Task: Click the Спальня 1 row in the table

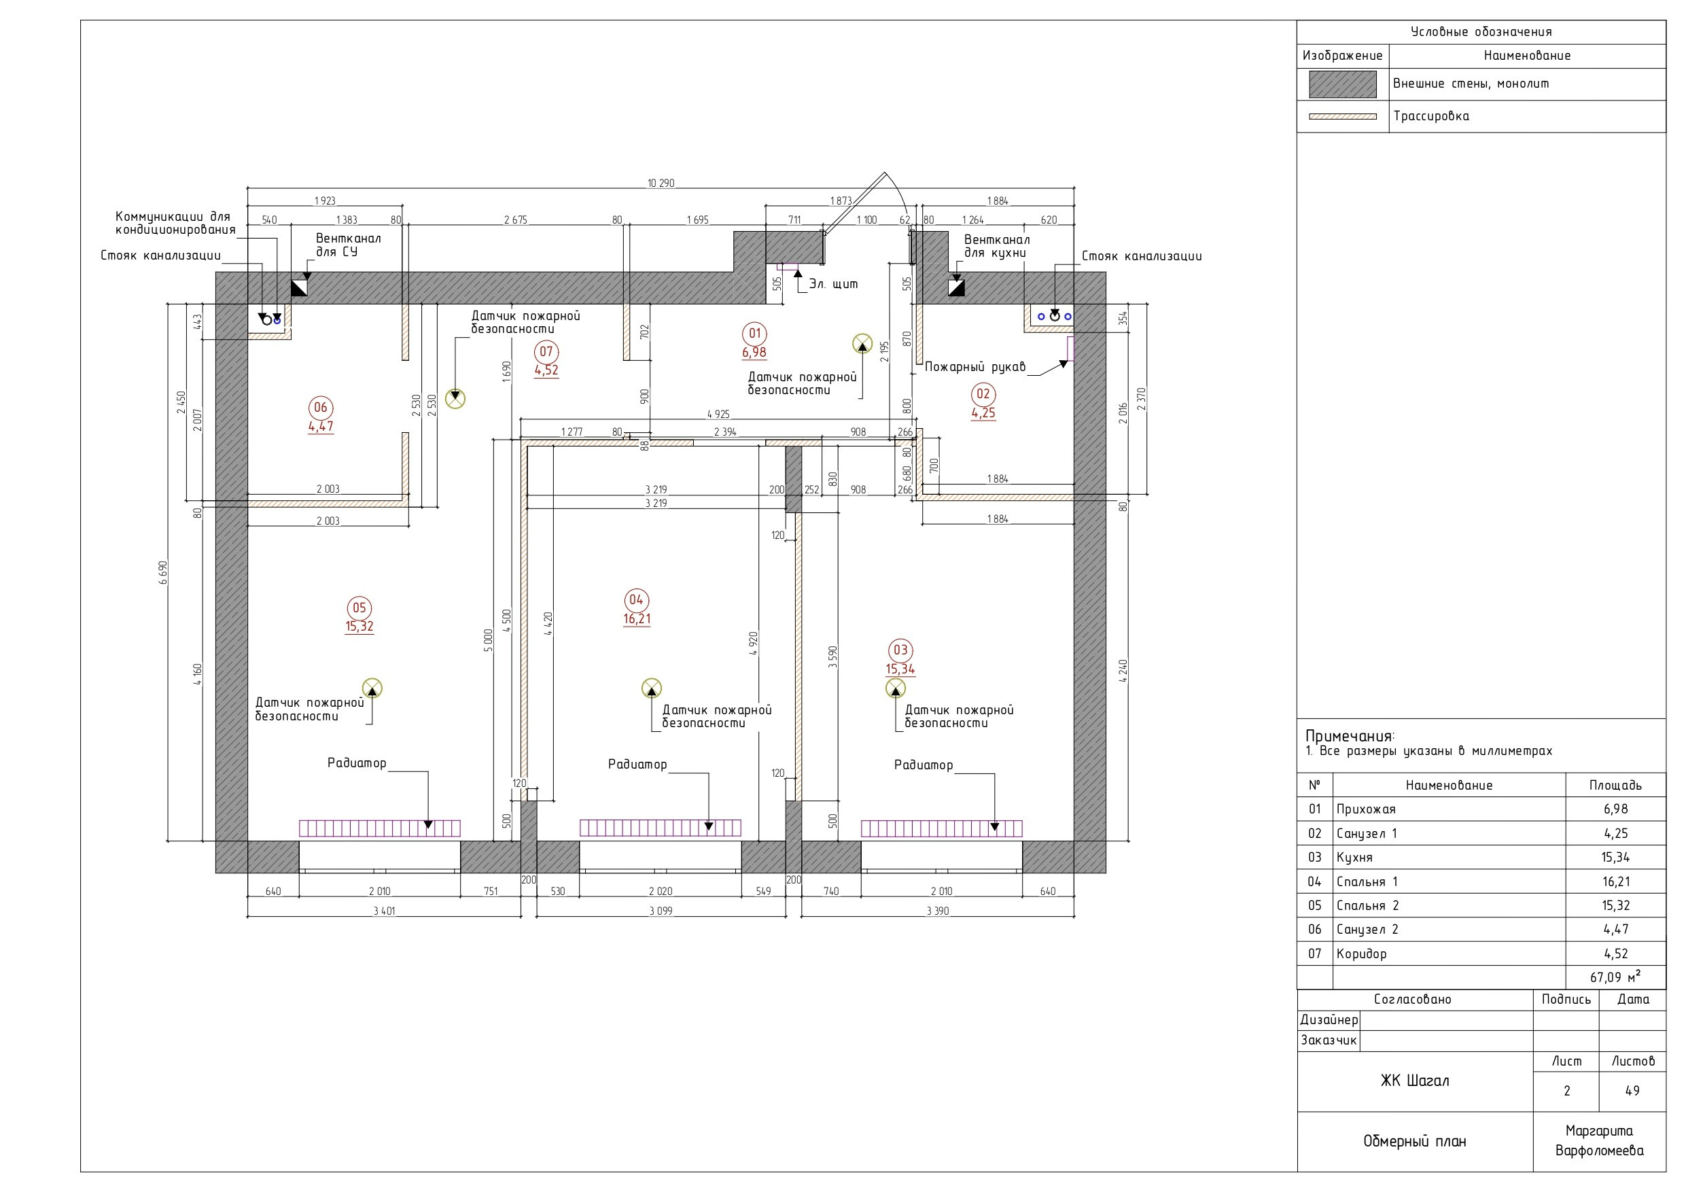Action: (1481, 881)
